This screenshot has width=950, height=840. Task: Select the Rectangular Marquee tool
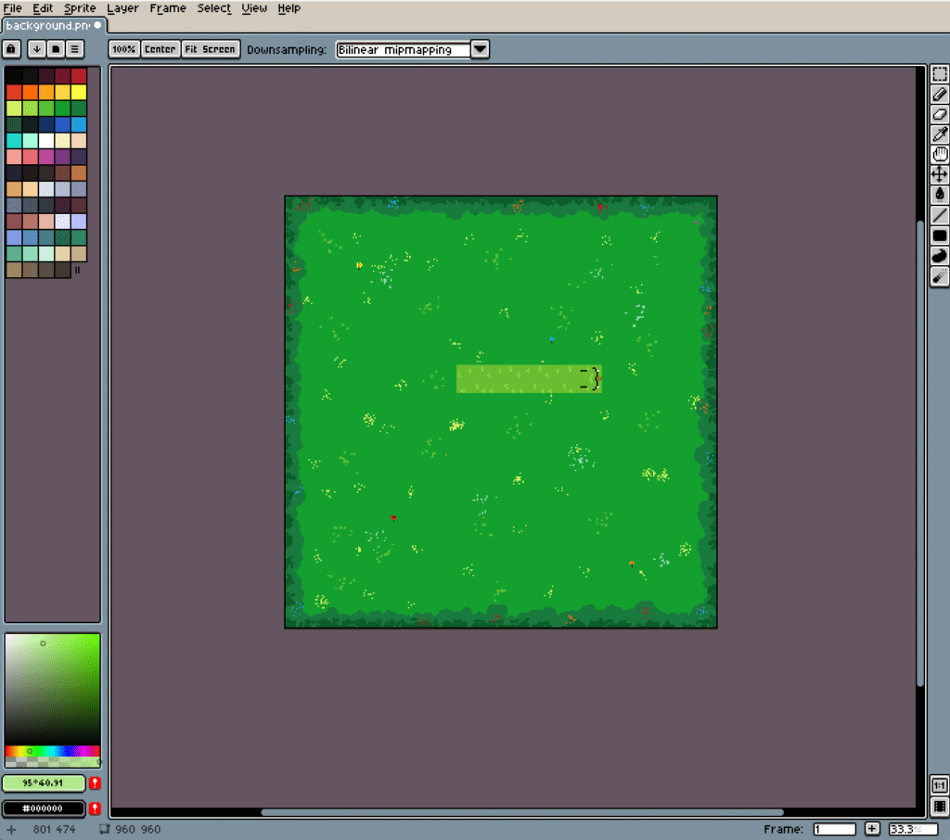pyautogui.click(x=939, y=74)
